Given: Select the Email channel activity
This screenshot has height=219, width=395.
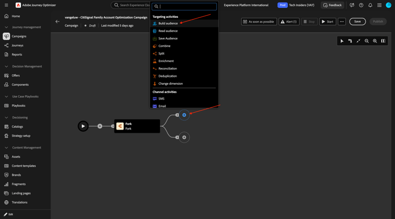Looking at the screenshot, I should pos(184,106).
